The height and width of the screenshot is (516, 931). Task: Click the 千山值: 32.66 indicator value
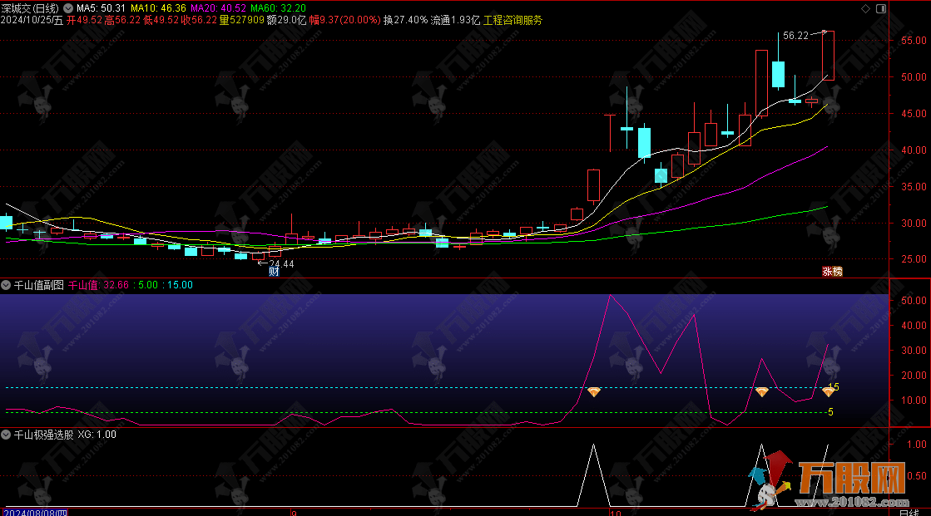[x=98, y=285]
